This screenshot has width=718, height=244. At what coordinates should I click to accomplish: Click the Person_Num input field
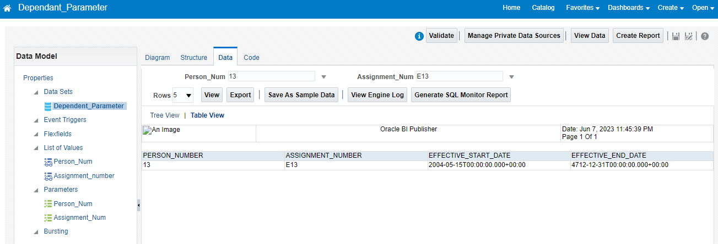[271, 76]
